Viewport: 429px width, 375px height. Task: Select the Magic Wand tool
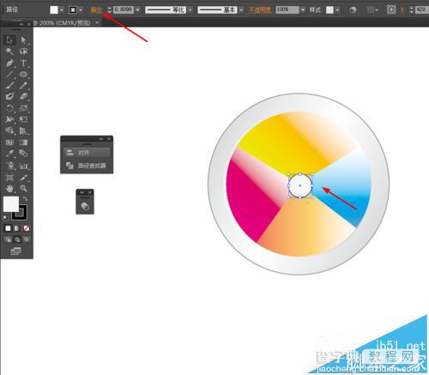pos(9,51)
